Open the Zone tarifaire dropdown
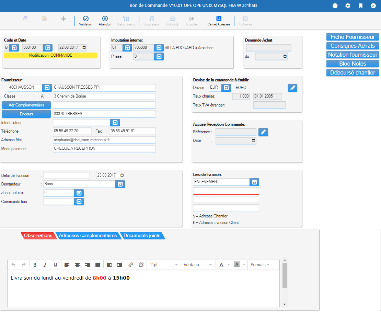 pyautogui.click(x=79, y=193)
